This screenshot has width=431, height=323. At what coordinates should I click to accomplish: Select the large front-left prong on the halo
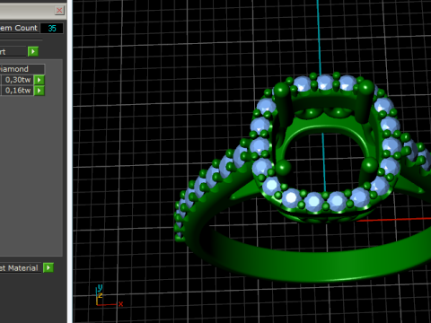click(283, 168)
